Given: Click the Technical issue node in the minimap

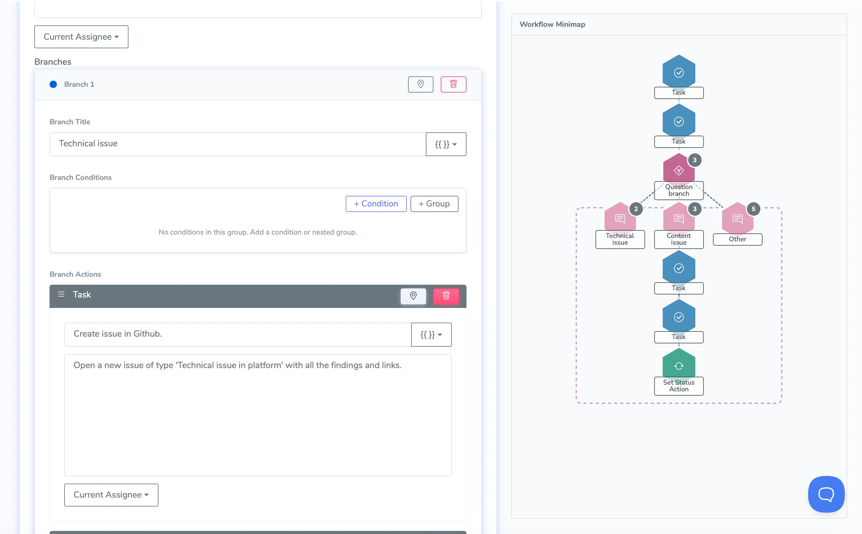Looking at the screenshot, I should (620, 219).
